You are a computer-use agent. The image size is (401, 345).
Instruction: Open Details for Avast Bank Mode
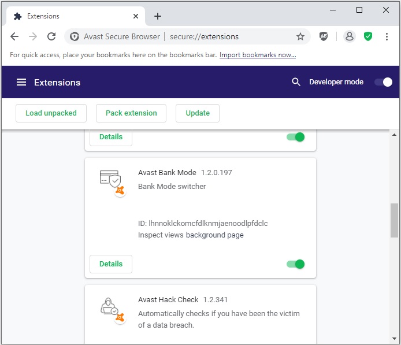(x=111, y=264)
